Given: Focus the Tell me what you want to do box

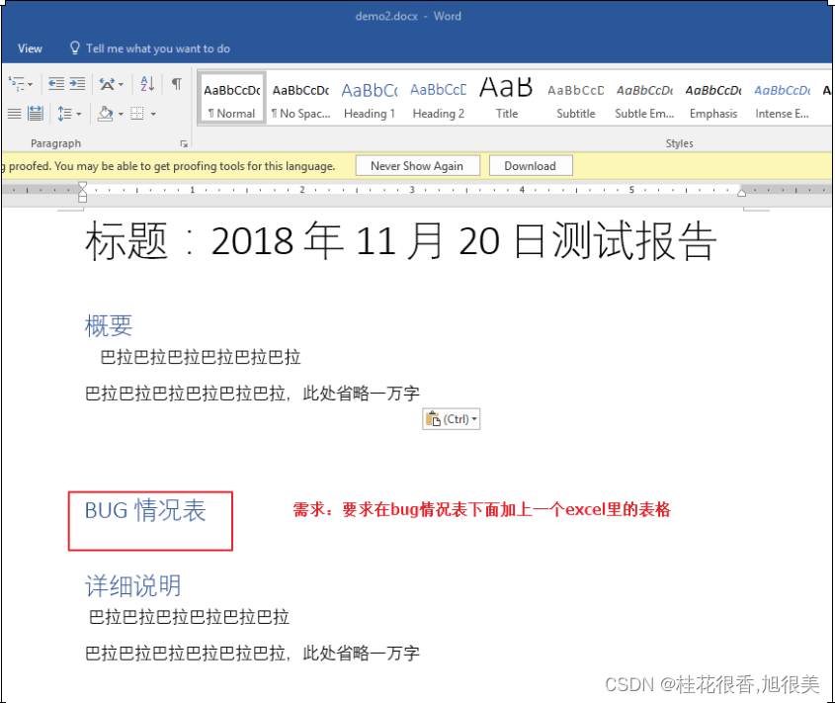Looking at the screenshot, I should point(158,48).
